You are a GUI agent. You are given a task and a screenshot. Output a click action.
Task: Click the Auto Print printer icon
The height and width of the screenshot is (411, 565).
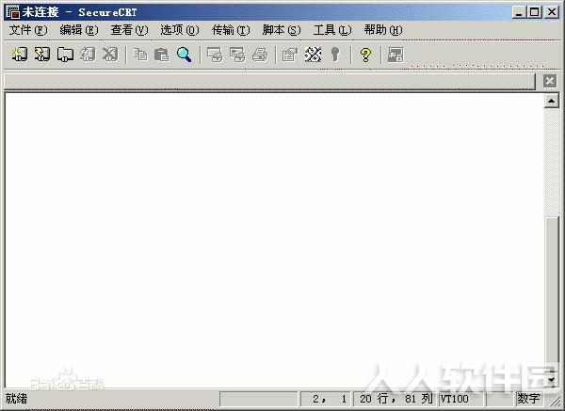260,55
